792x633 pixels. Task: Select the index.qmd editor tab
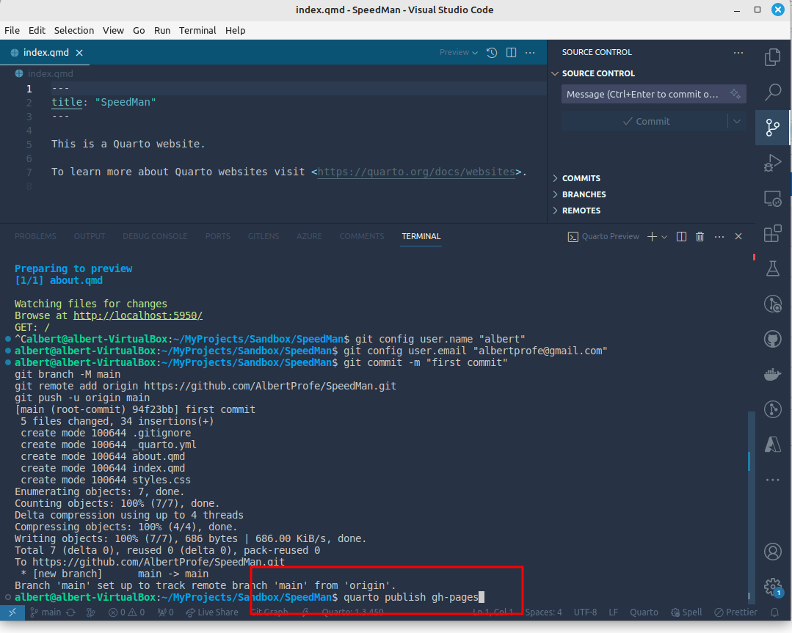(x=45, y=53)
